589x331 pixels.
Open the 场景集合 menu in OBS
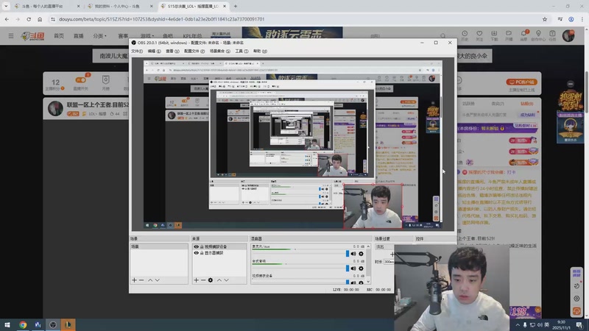click(219, 51)
